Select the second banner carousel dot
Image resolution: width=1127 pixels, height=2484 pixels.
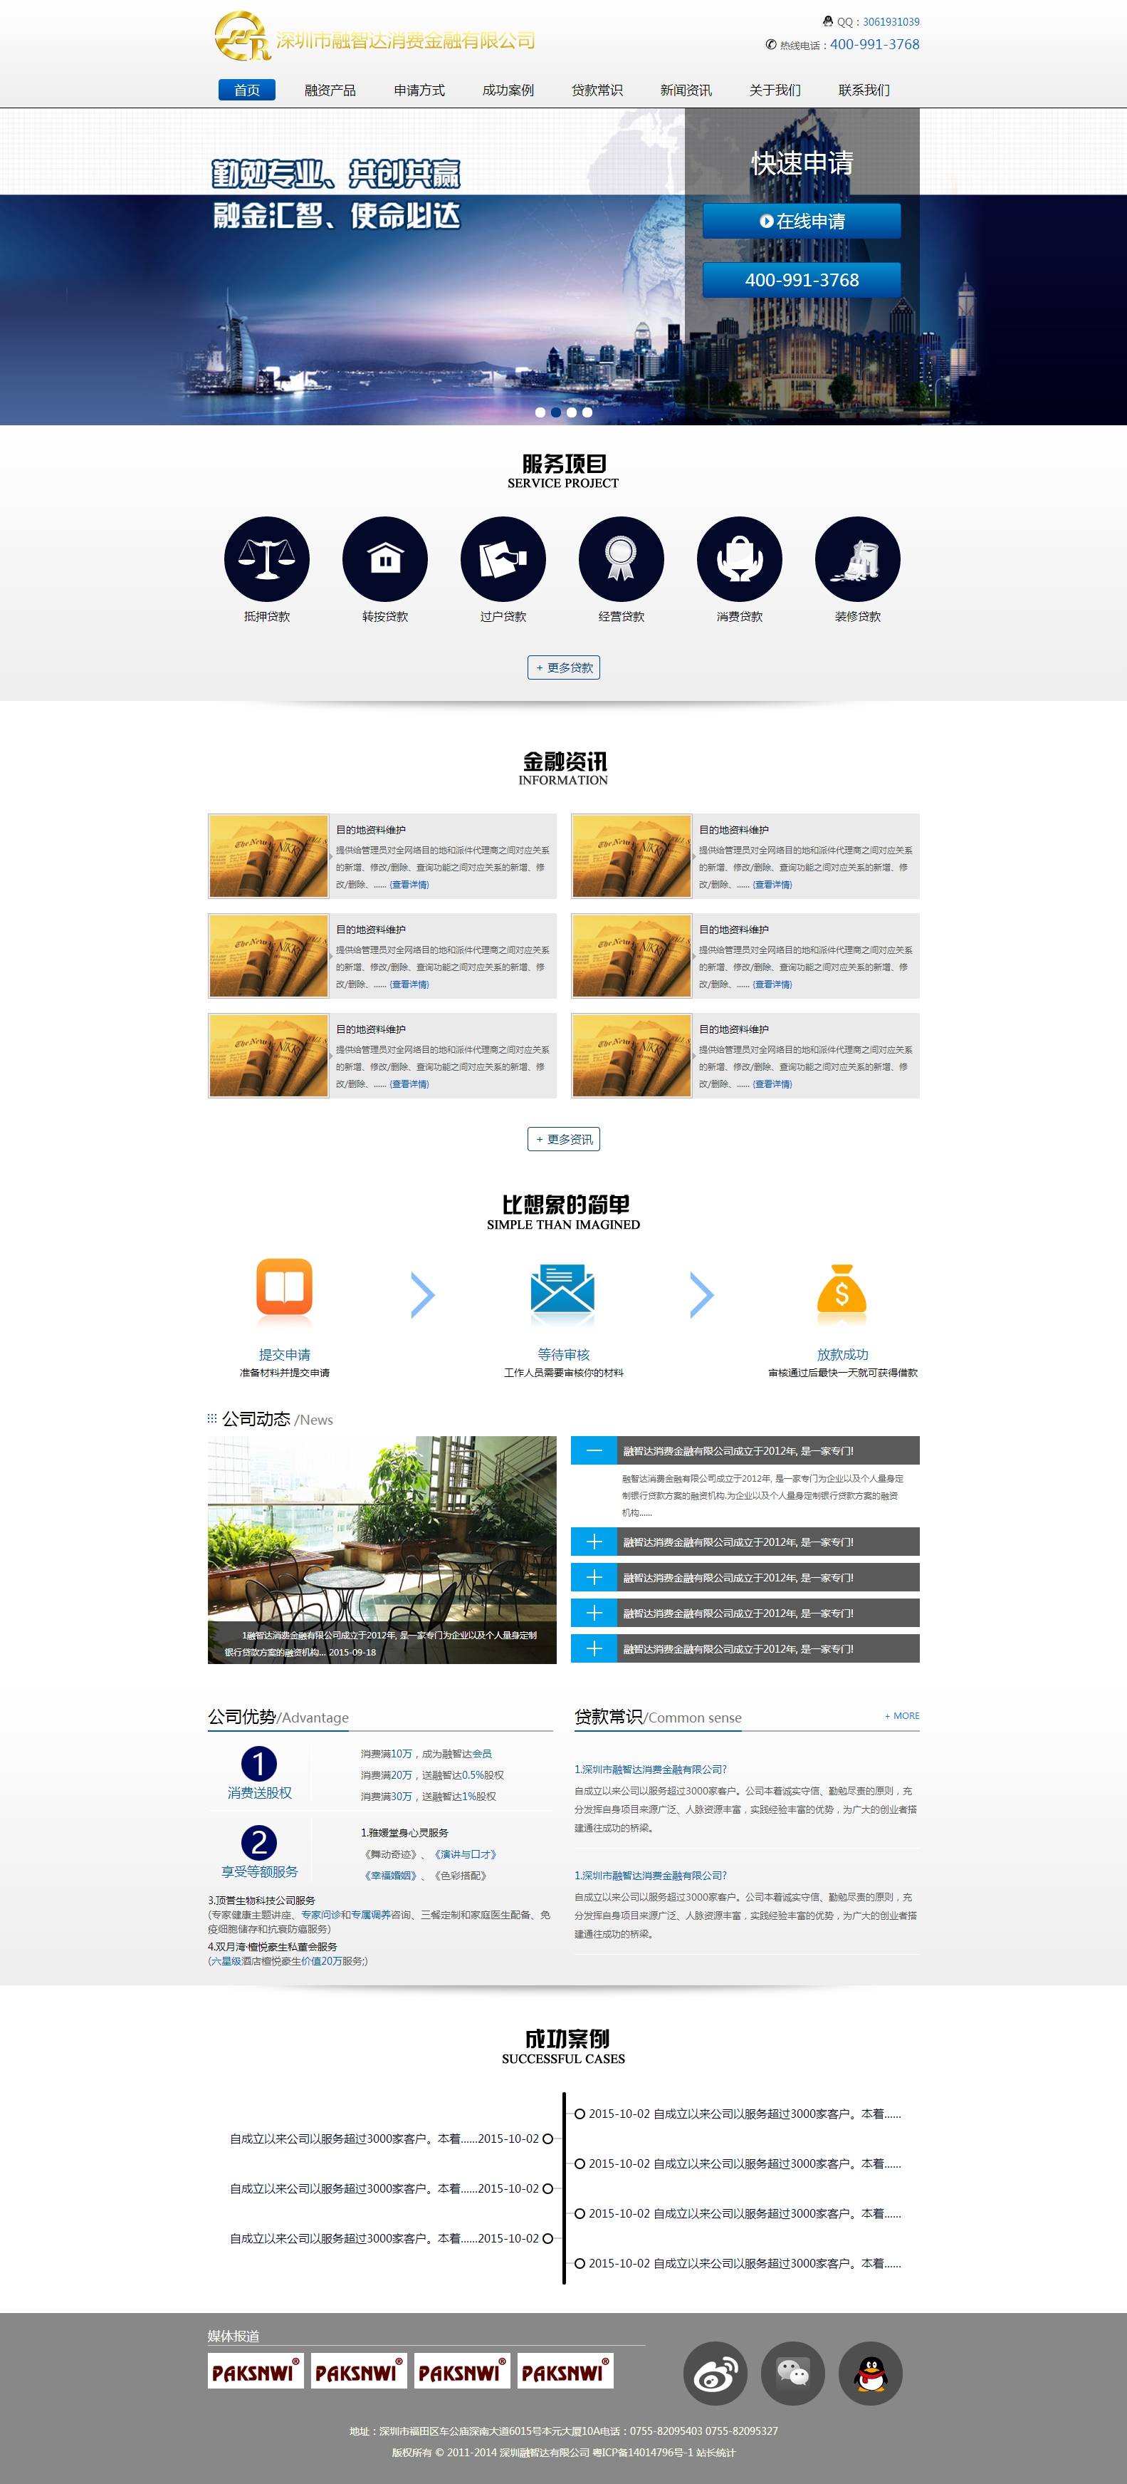tap(555, 412)
